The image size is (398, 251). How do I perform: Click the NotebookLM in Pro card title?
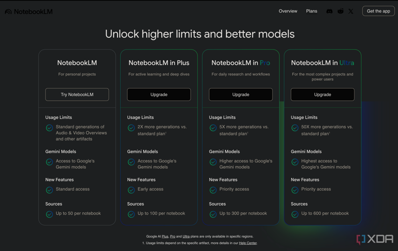click(240, 63)
